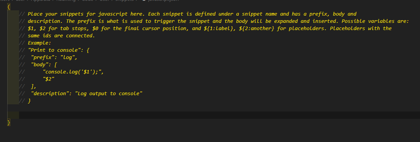
Task: Click the "Print to console" snippet name
Action: [55, 50]
